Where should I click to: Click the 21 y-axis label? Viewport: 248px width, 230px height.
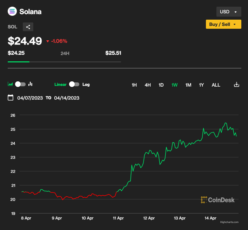click(x=13, y=185)
